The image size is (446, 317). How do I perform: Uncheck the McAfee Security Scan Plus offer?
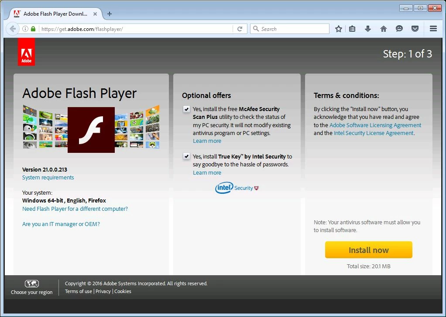(186, 109)
